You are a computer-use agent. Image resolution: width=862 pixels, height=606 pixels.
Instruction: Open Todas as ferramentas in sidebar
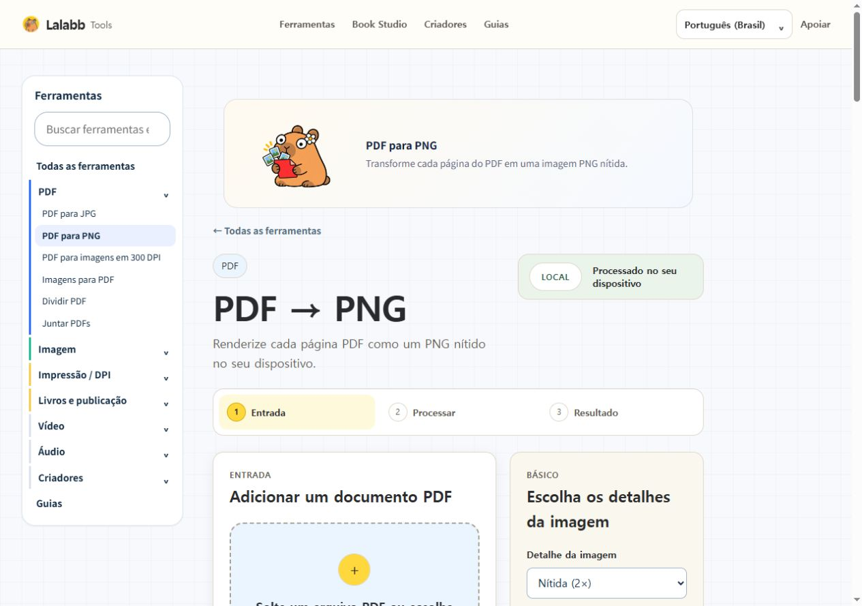(x=85, y=166)
